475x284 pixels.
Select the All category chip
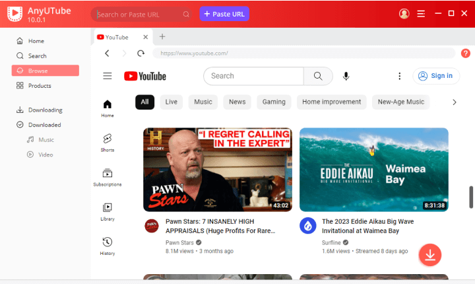click(x=144, y=102)
